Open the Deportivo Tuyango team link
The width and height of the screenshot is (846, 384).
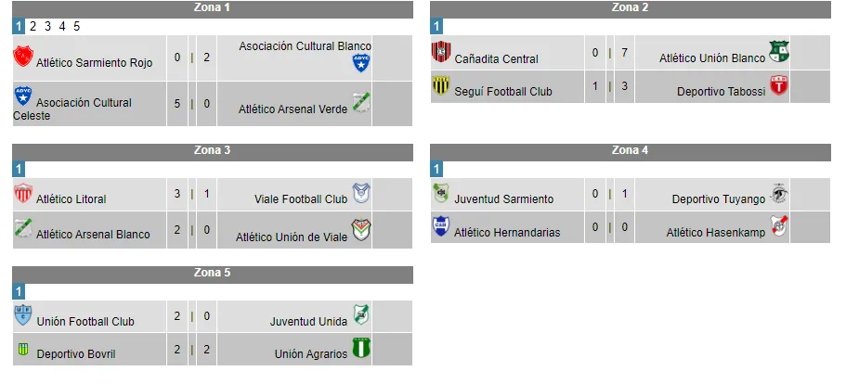click(x=718, y=199)
